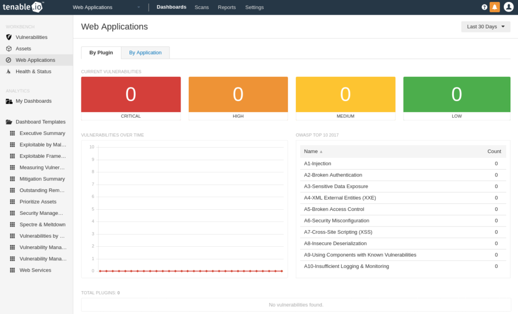
Task: Click the My Dashboards icon
Action: tap(9, 101)
